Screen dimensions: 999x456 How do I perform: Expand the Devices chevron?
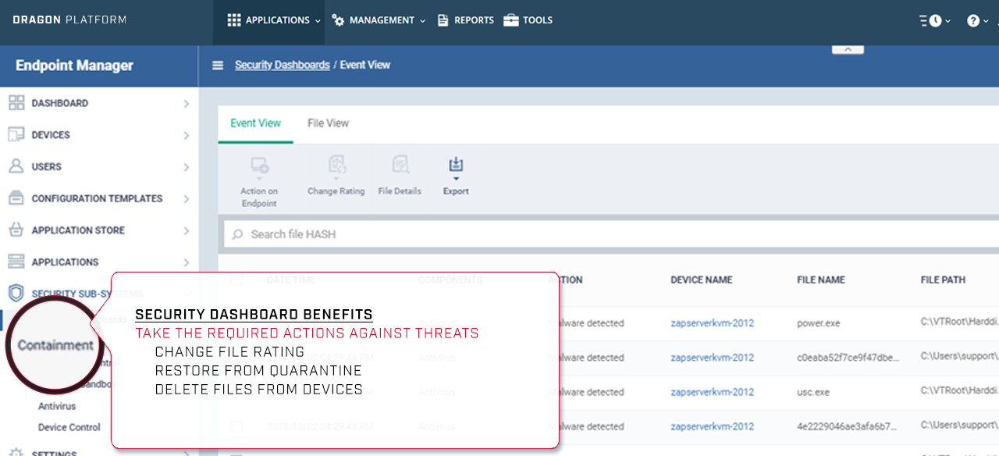click(186, 135)
